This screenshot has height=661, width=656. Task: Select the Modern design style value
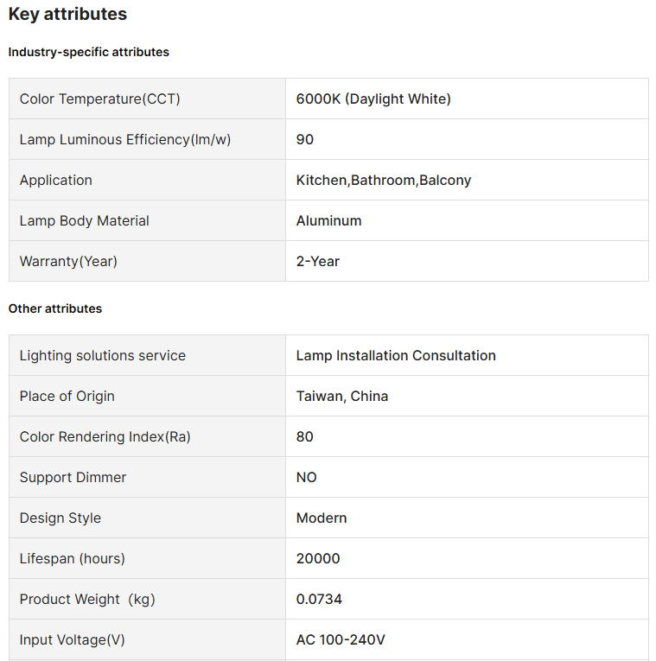pyautogui.click(x=322, y=518)
